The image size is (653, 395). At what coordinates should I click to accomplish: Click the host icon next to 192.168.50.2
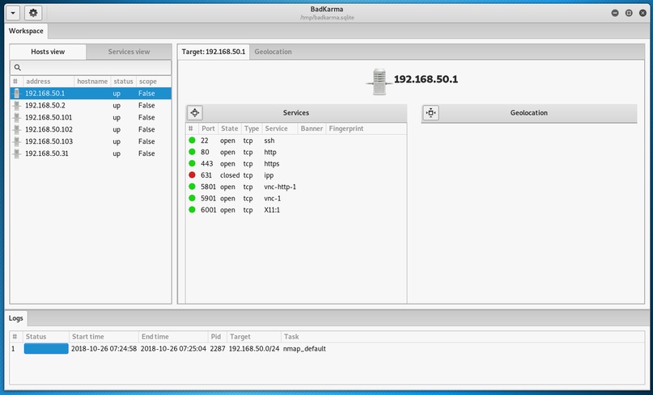(x=16, y=106)
